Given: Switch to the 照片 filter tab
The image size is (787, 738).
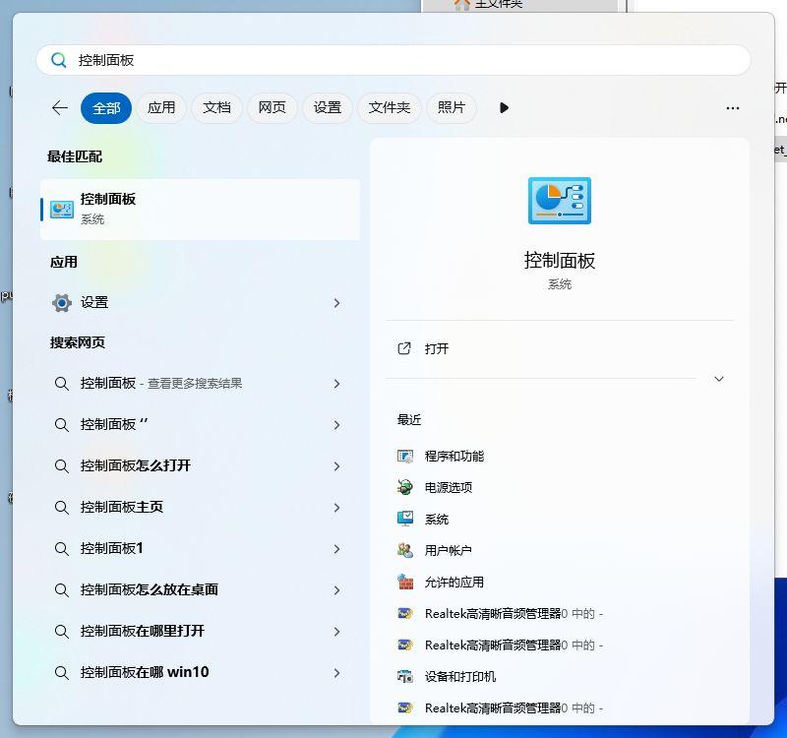Looking at the screenshot, I should (452, 108).
